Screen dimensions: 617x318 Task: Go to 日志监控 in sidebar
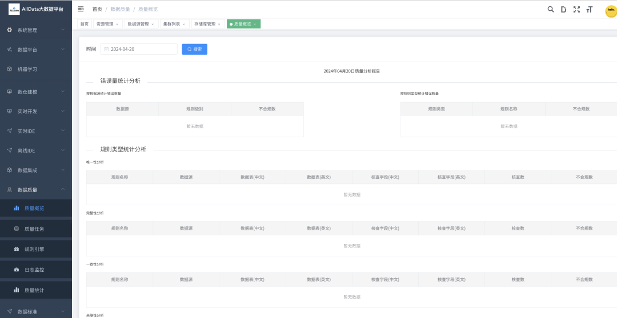point(34,270)
